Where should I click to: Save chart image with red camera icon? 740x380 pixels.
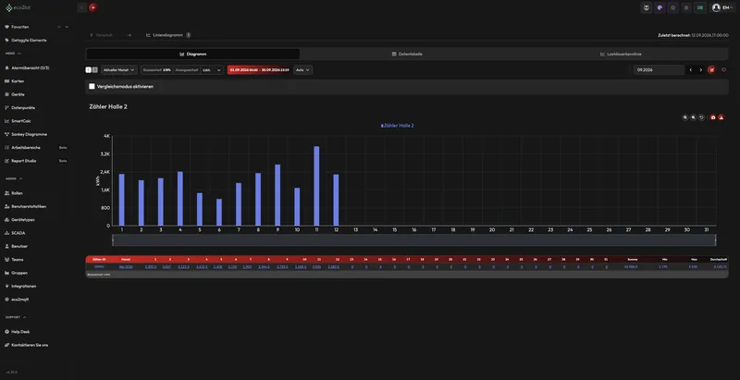point(713,117)
